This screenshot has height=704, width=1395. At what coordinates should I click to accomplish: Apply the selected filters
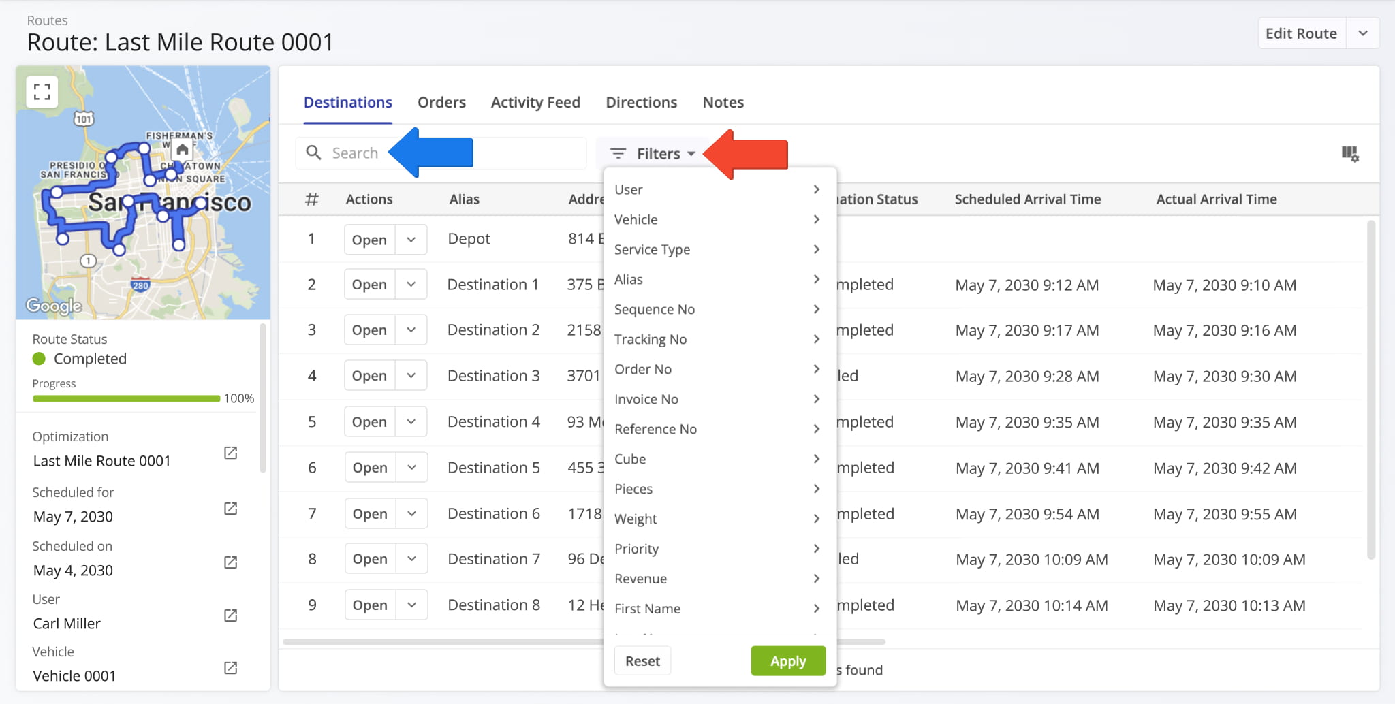coord(787,661)
